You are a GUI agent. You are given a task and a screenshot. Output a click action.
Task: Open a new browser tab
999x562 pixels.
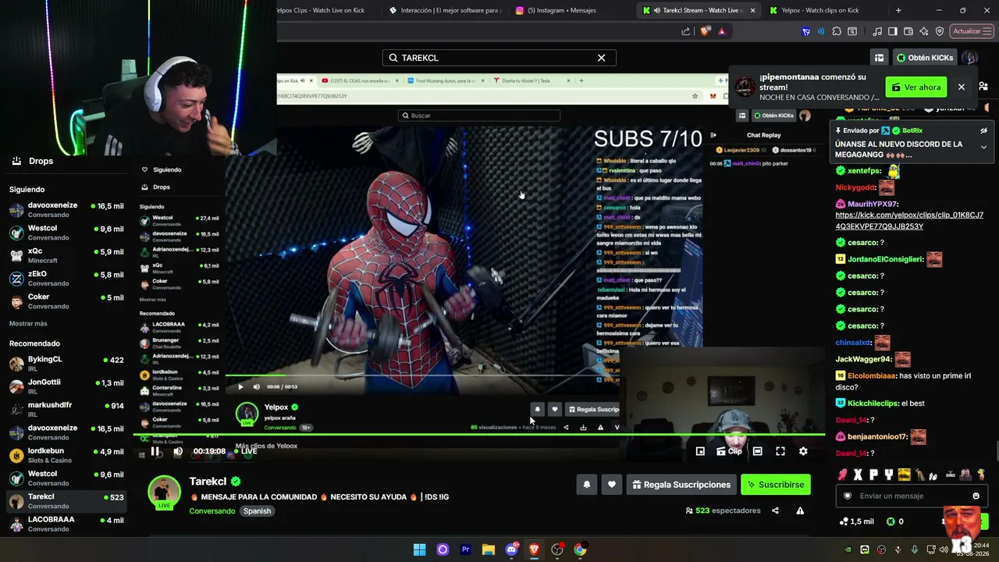pyautogui.click(x=898, y=10)
